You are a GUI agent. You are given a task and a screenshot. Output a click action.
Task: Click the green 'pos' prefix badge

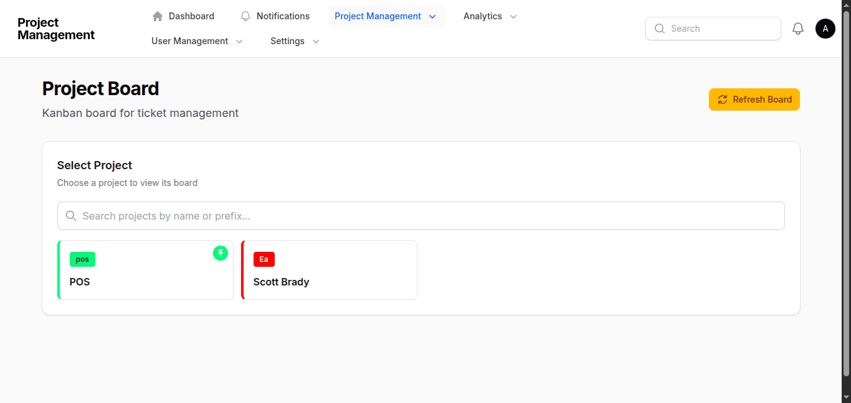tap(82, 259)
